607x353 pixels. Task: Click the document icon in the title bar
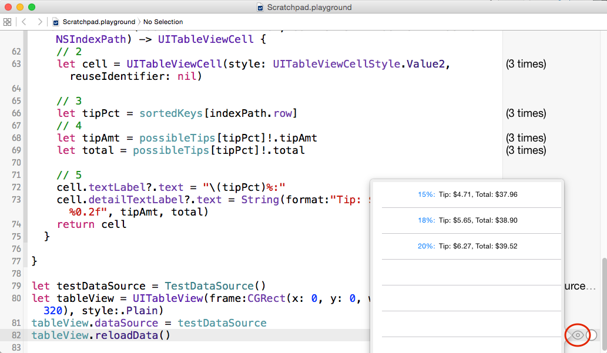click(261, 8)
